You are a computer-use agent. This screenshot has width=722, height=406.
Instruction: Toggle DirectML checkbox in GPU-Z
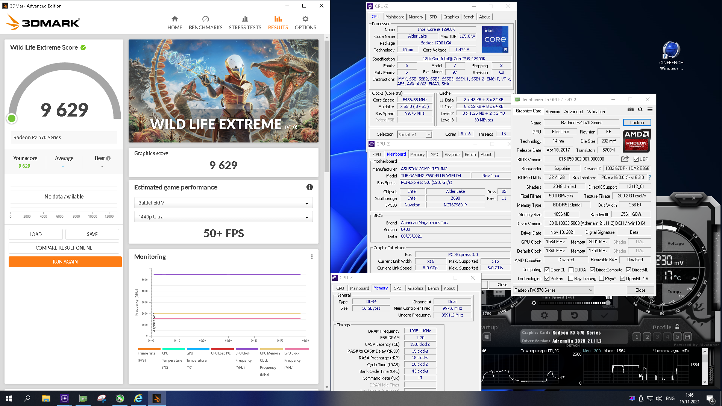point(628,270)
